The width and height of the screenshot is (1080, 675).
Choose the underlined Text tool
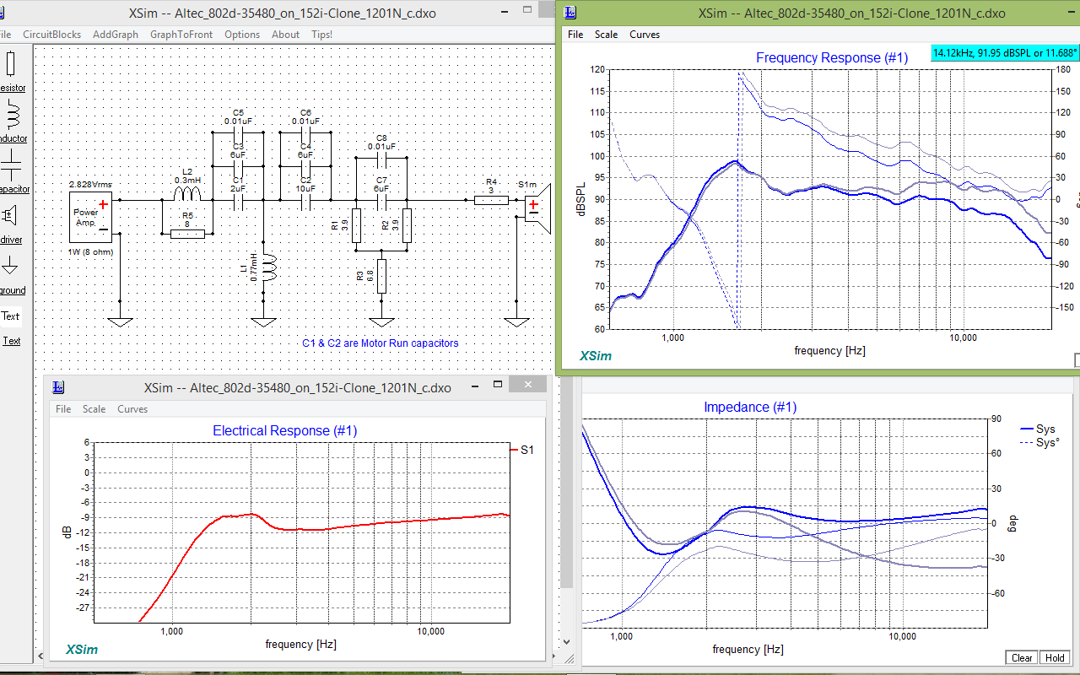click(x=12, y=341)
